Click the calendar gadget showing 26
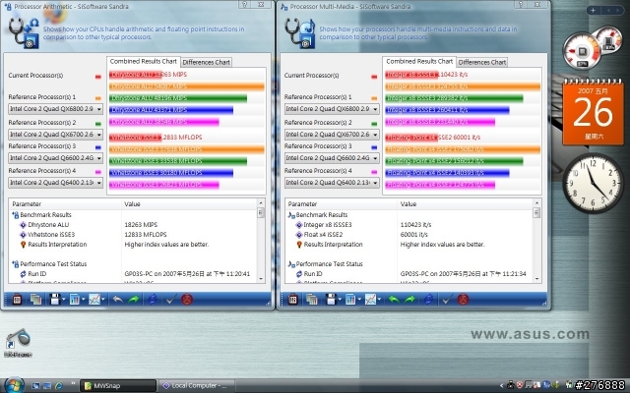This screenshot has width=630, height=393. pyautogui.click(x=593, y=112)
